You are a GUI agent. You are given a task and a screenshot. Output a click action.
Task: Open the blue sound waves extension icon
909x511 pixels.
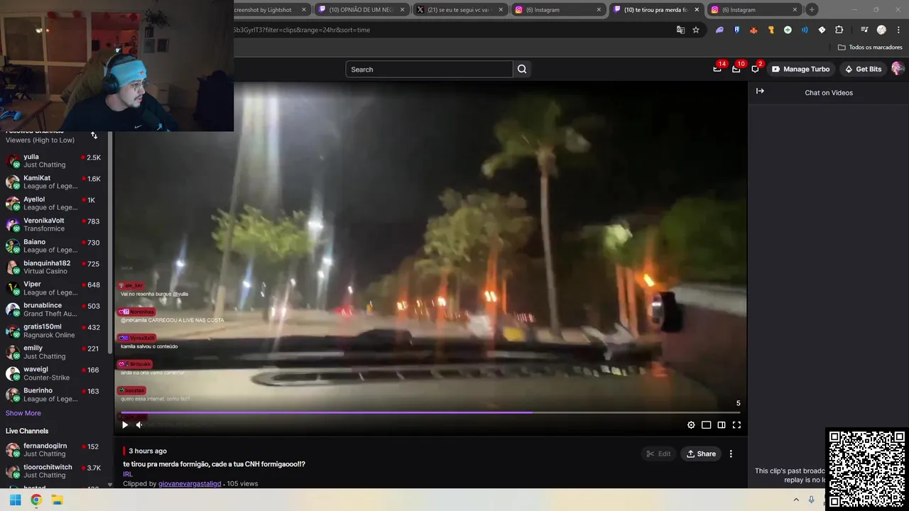805,30
